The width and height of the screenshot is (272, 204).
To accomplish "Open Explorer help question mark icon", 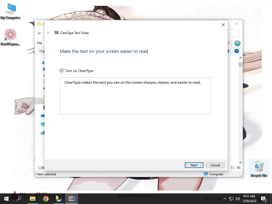I will coord(237,51).
